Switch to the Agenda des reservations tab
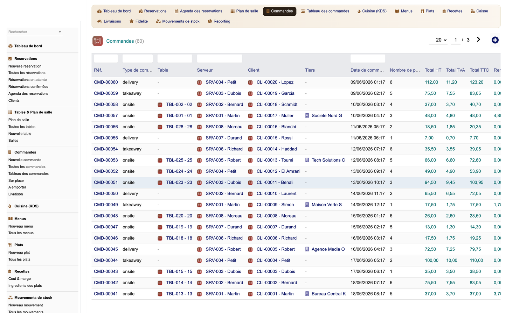 pyautogui.click(x=199, y=11)
